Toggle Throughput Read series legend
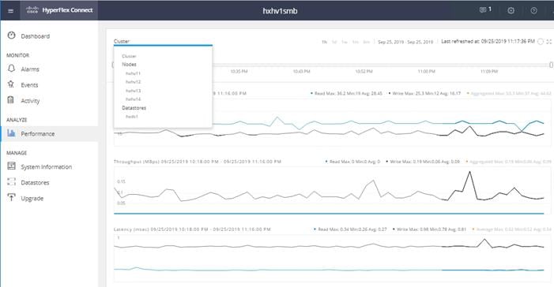Image resolution: width=554 pixels, height=287 pixels. (352, 162)
